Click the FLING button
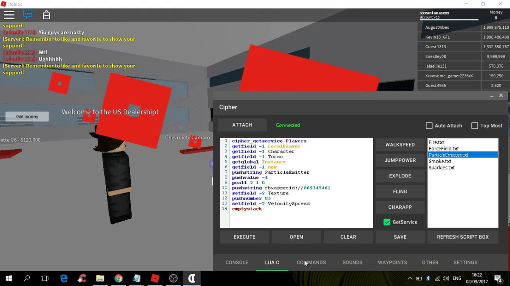Viewport: 510px width, 286px height. coord(400,192)
